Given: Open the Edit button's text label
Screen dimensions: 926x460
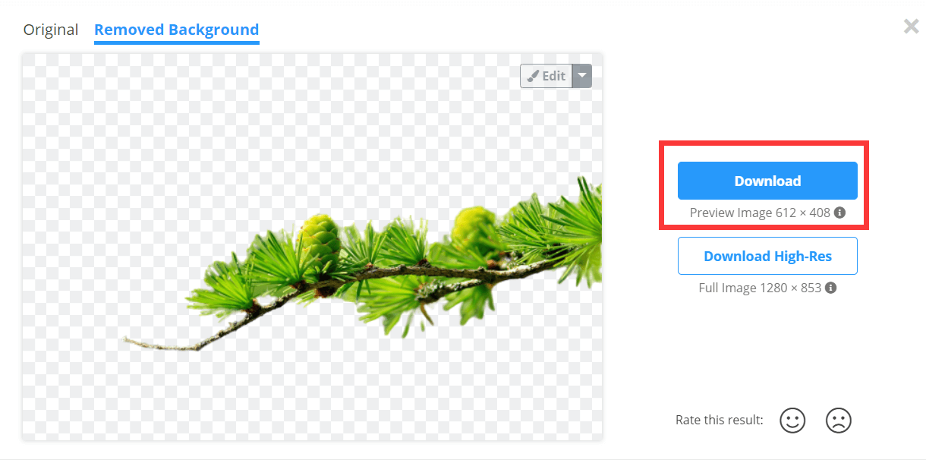Looking at the screenshot, I should click(554, 76).
